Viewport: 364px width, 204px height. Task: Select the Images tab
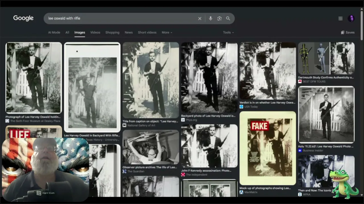pyautogui.click(x=80, y=33)
